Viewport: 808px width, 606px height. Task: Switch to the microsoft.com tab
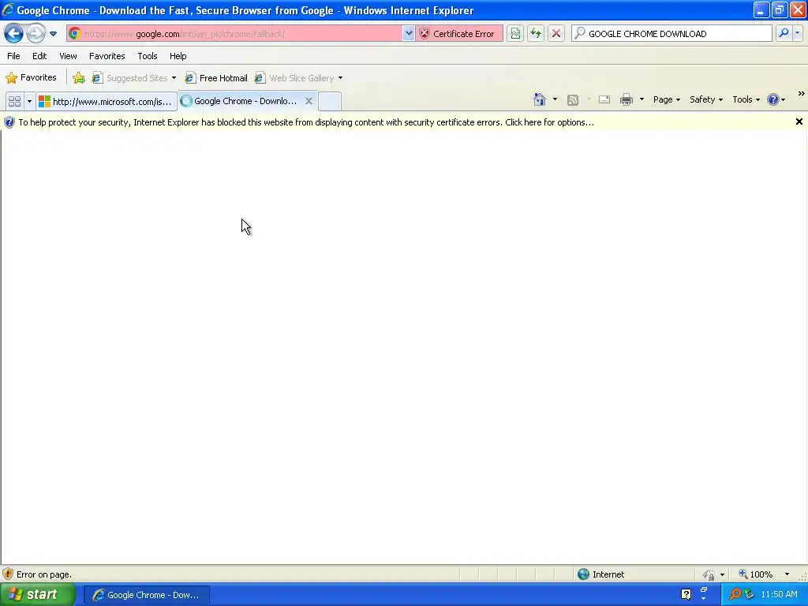[x=107, y=102]
